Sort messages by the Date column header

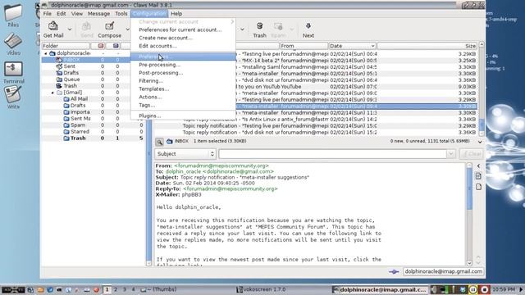(352, 46)
